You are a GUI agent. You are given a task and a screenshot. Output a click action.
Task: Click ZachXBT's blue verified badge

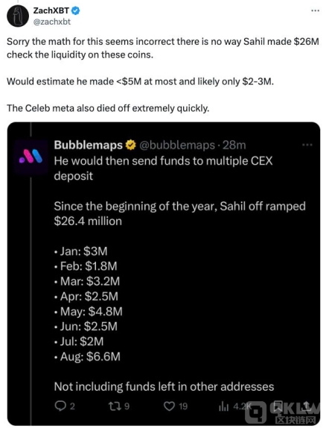coord(75,11)
